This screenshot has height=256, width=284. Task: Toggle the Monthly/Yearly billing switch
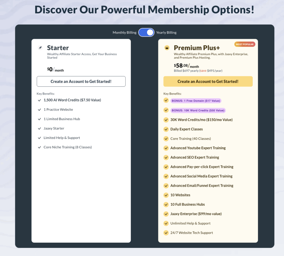tap(146, 32)
